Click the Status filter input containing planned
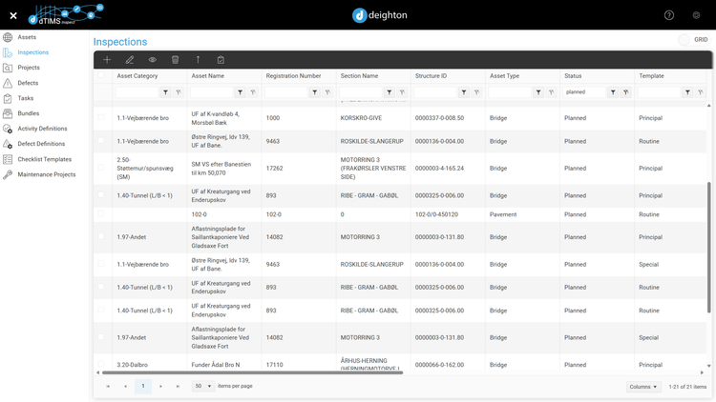 [584, 92]
